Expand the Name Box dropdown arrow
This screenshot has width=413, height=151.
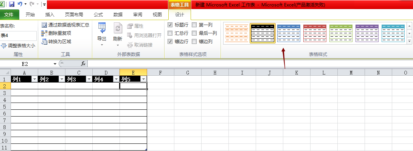coord(55,64)
